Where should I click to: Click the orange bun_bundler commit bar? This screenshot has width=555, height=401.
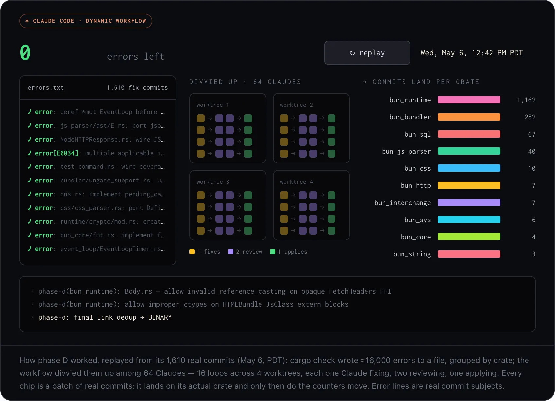pos(469,117)
